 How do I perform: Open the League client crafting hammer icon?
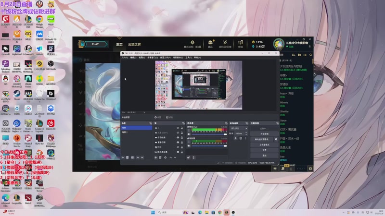(x=225, y=43)
